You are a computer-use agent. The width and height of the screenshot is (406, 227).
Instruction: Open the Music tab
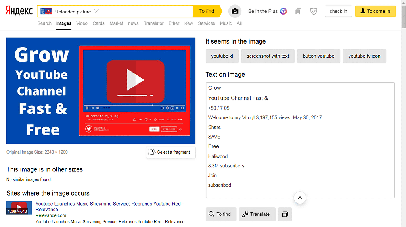pos(226,23)
